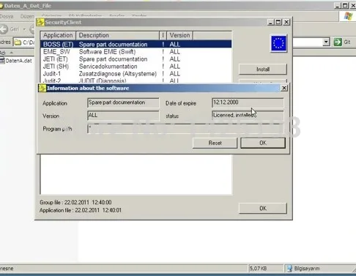Click OK in Information about the software
Viewport: 356px width, 276px height.
(x=263, y=143)
